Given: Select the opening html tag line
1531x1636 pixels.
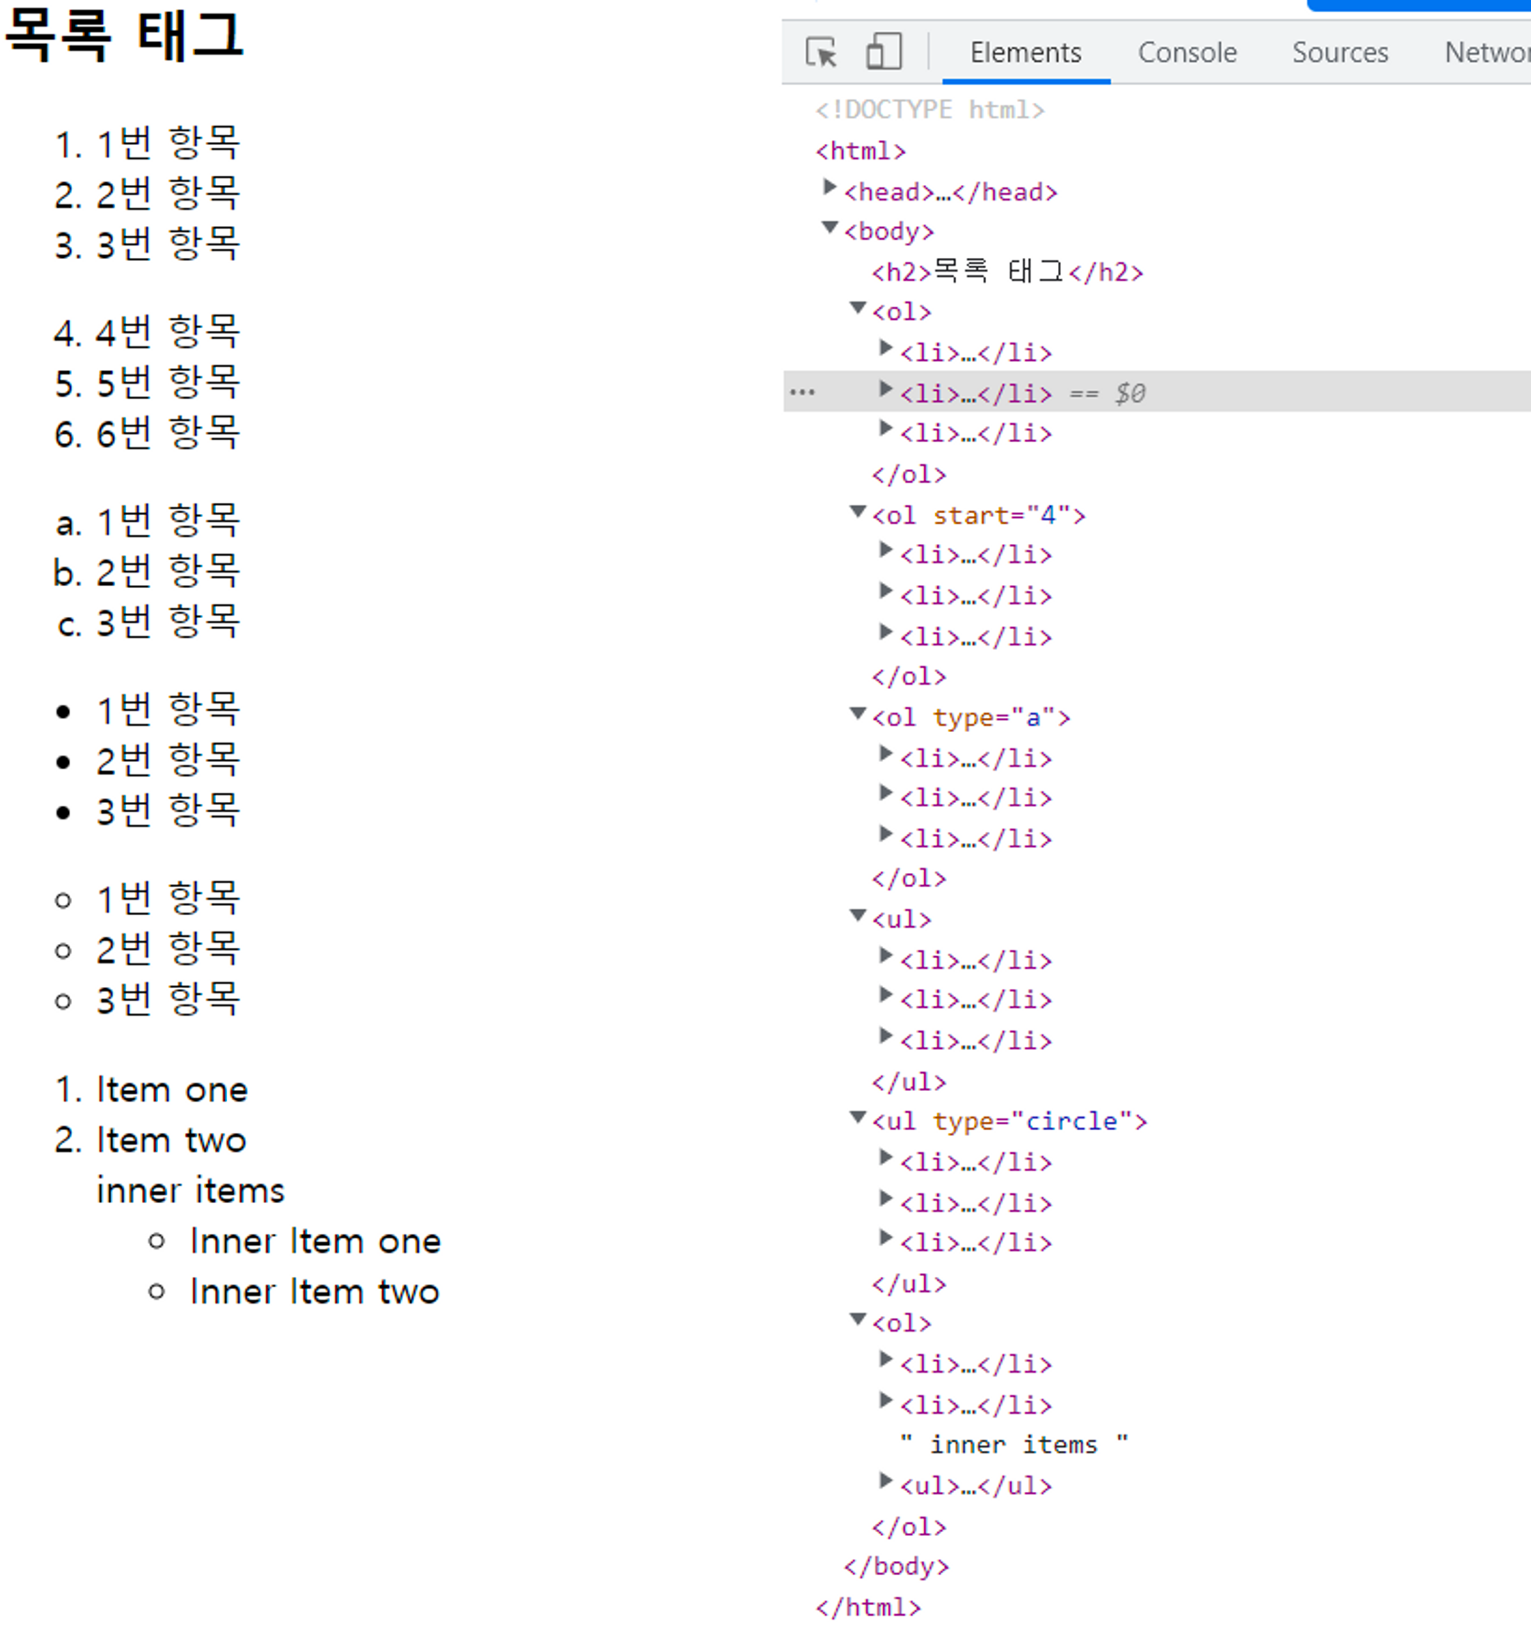Looking at the screenshot, I should tap(860, 151).
